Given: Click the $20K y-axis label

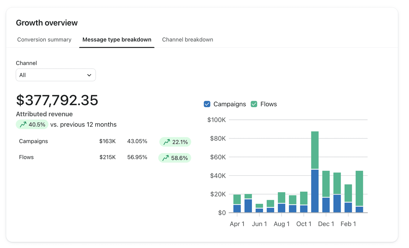Looking at the screenshot, I should coord(218,194).
